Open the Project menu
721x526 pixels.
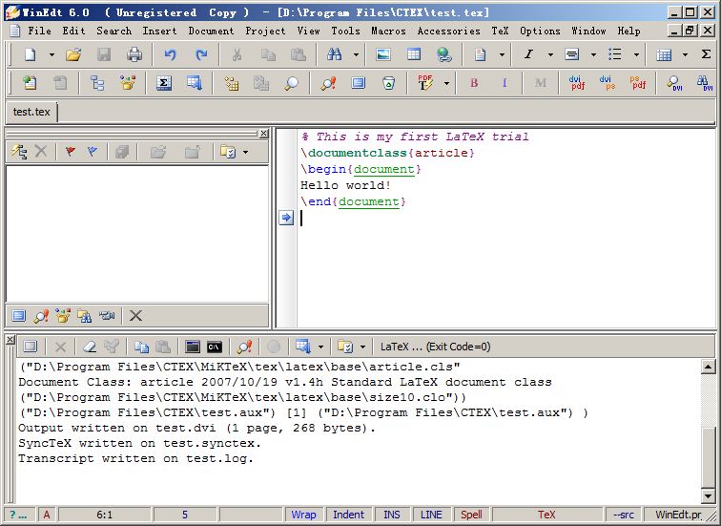(x=265, y=31)
